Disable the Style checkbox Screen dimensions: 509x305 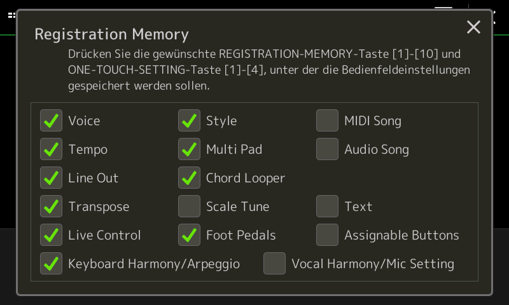(x=189, y=121)
